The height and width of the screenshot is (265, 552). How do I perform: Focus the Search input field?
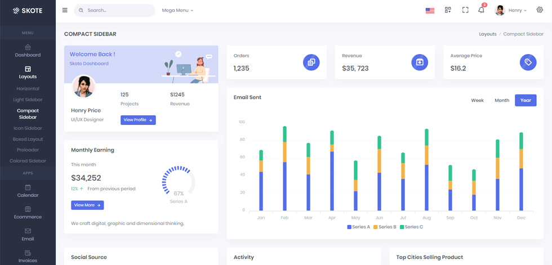(x=114, y=11)
